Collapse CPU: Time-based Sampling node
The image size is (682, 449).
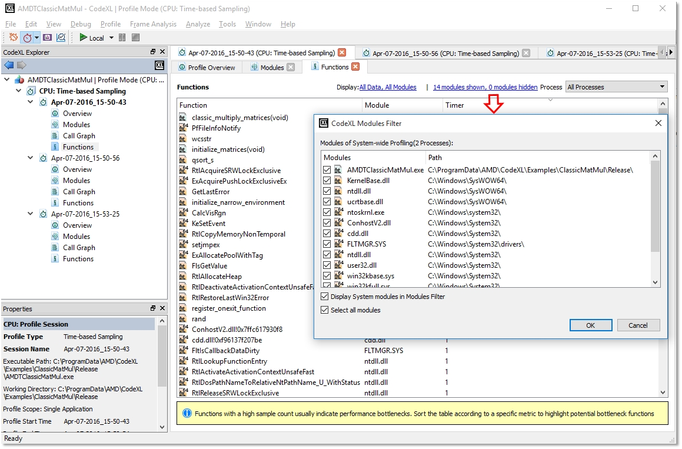18,91
